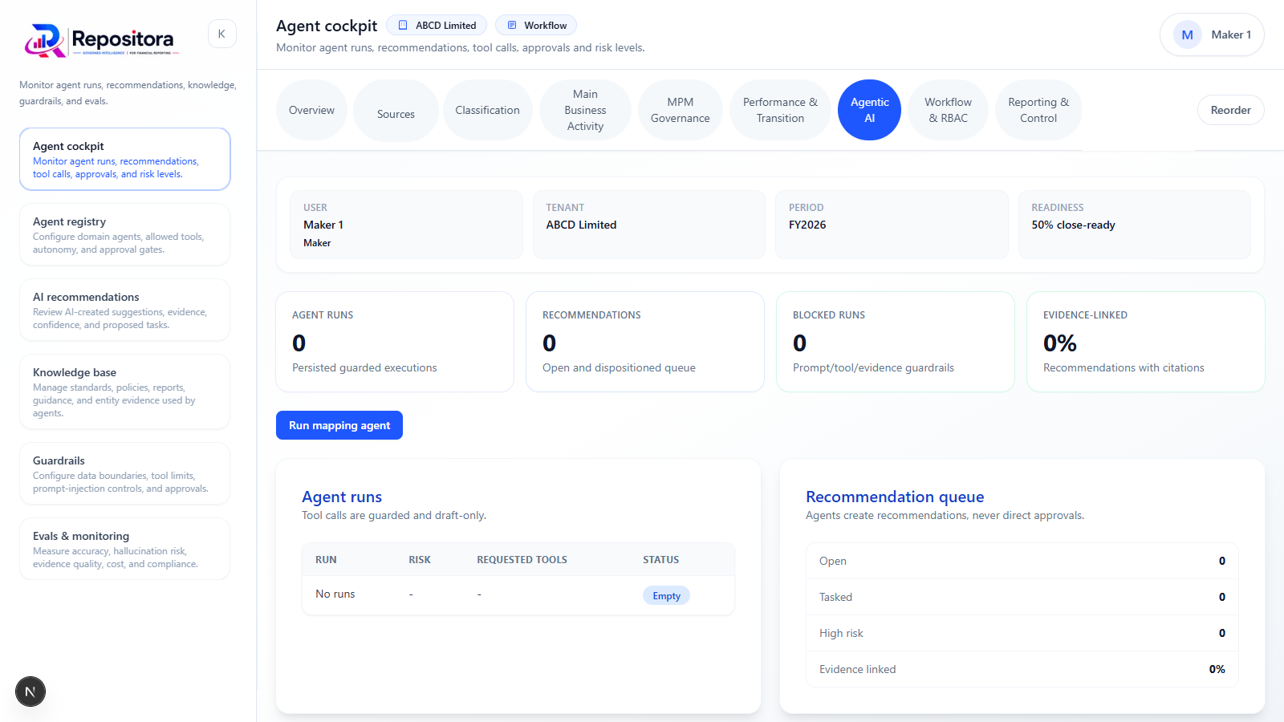
Task: Click the Blocked Runs stat card
Action: click(896, 342)
